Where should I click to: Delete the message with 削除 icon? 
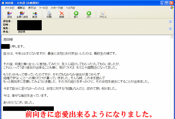(x=62, y=14)
